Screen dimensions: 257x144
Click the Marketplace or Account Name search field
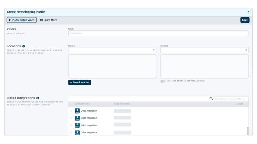[231, 99]
